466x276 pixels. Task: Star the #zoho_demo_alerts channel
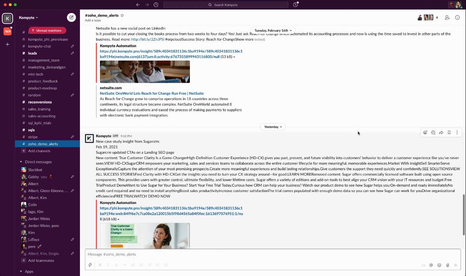click(122, 15)
